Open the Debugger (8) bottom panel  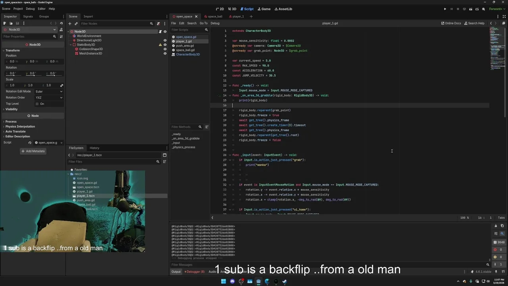tap(195, 272)
